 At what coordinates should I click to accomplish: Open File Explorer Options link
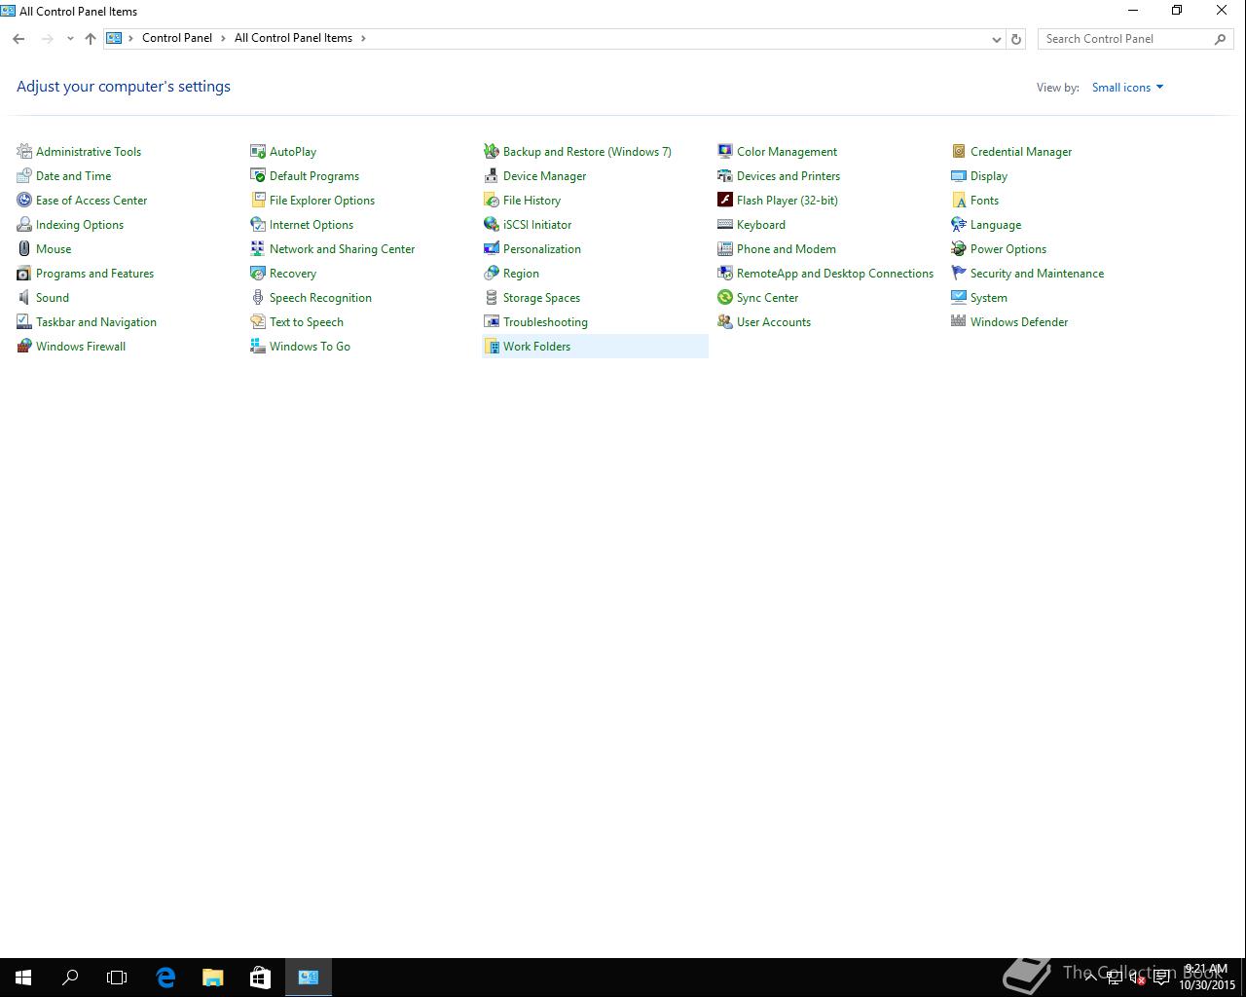coord(322,200)
